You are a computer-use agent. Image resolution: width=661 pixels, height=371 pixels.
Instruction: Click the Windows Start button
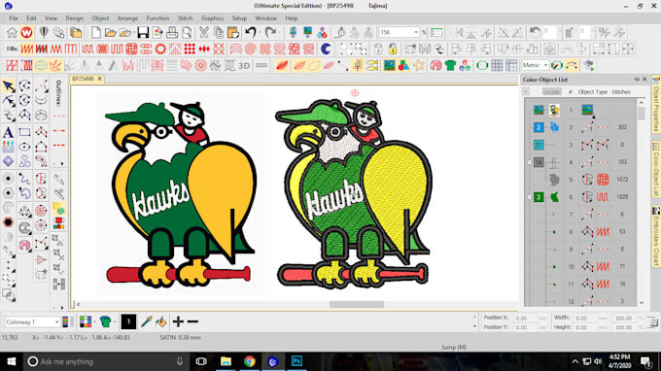pos(12,361)
